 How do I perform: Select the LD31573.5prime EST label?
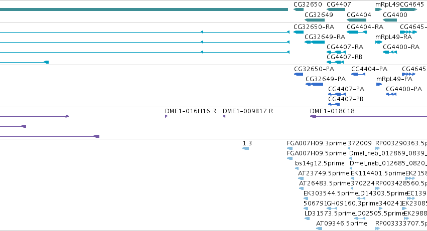click(x=330, y=213)
